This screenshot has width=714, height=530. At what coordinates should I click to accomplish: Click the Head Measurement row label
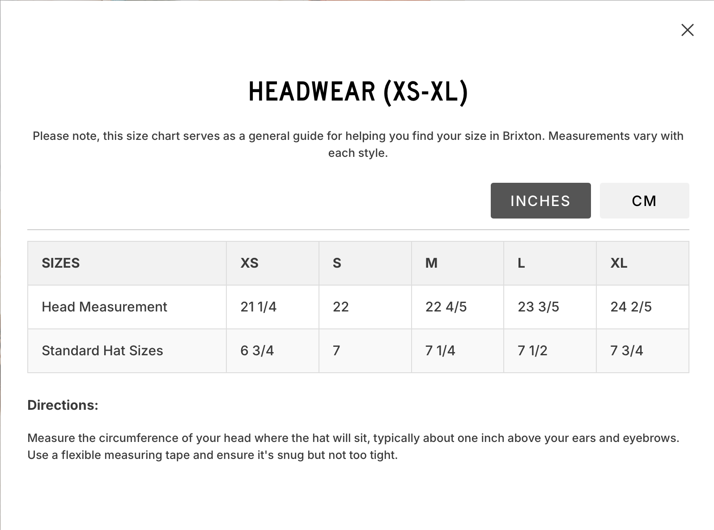[x=104, y=307]
